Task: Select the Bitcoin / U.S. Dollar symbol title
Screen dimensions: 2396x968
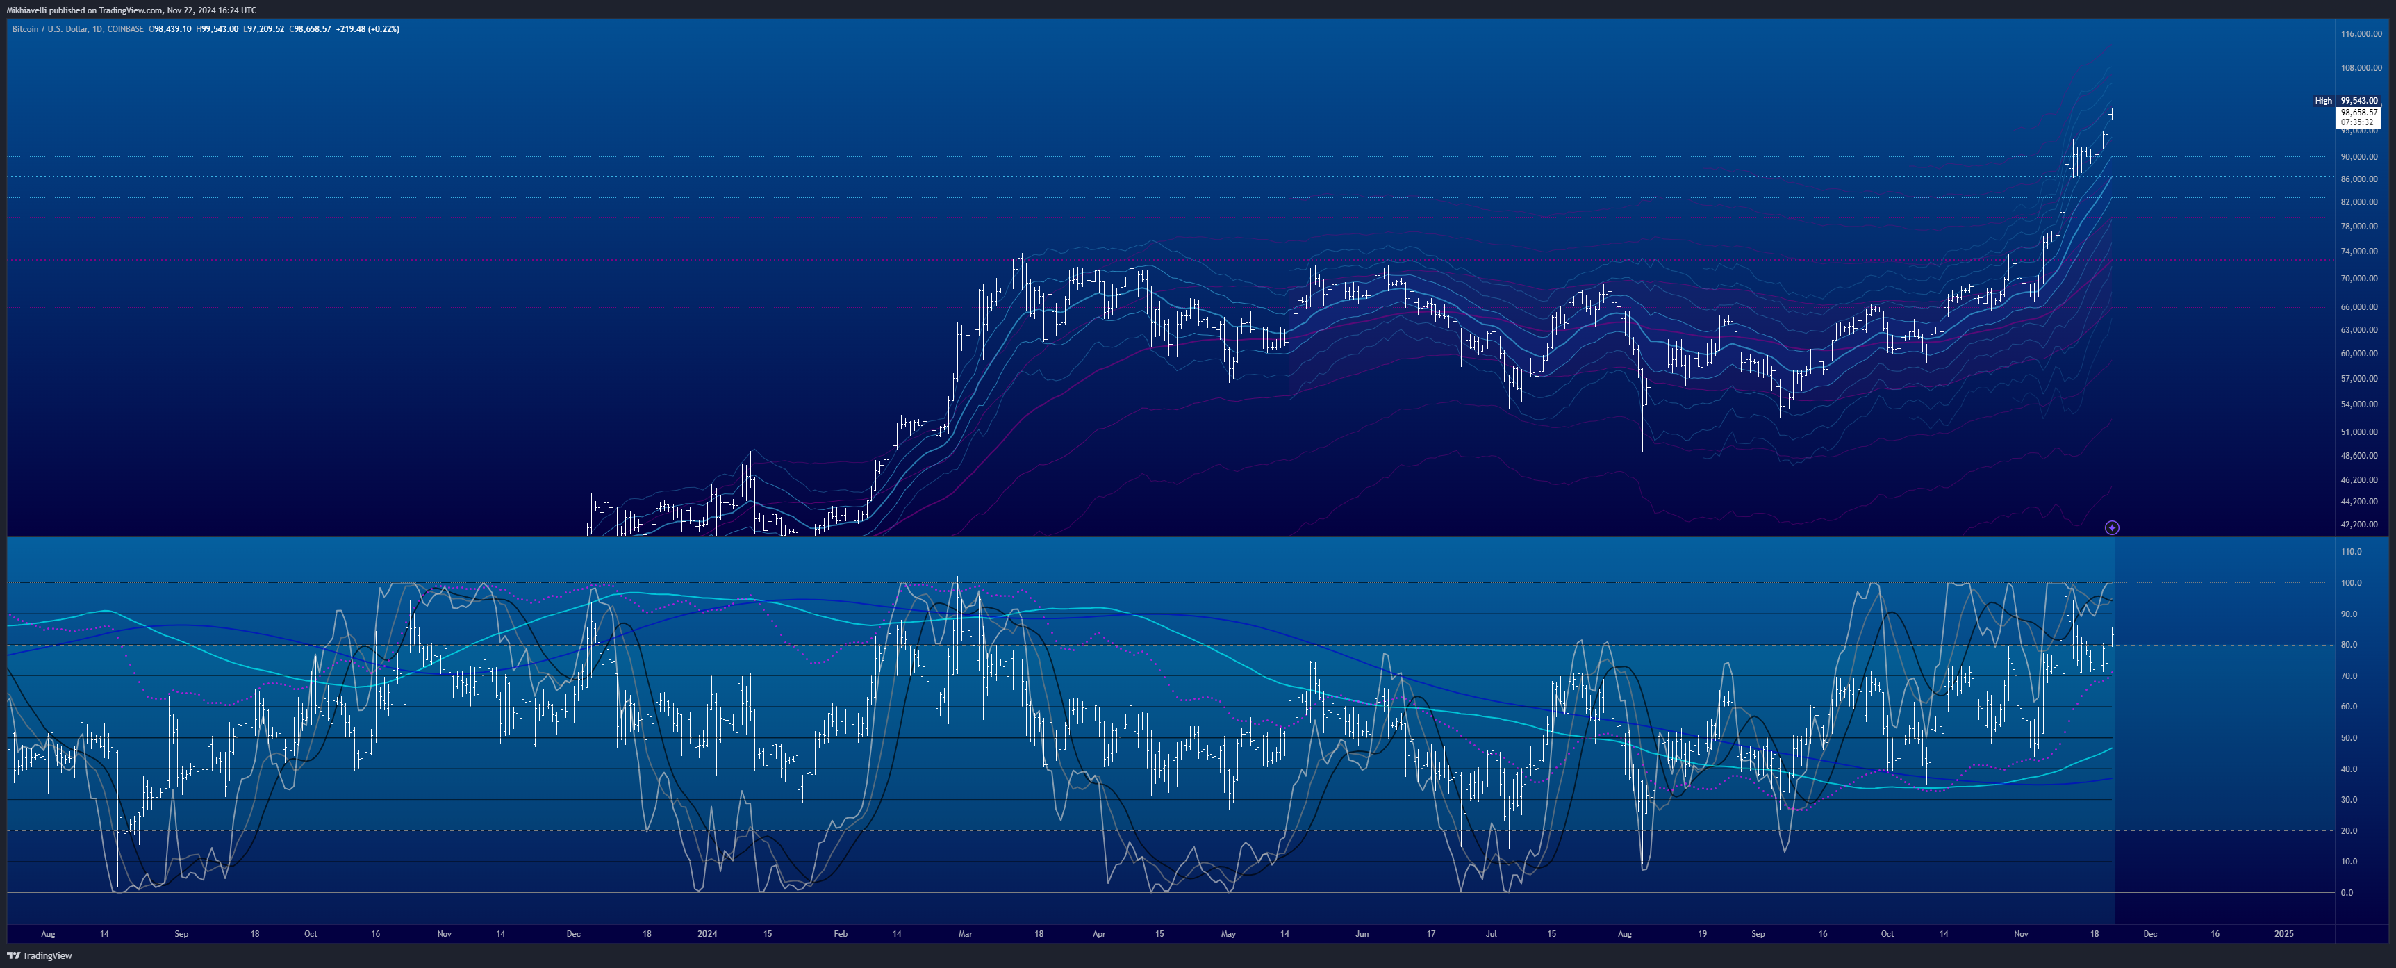Action: [x=77, y=29]
